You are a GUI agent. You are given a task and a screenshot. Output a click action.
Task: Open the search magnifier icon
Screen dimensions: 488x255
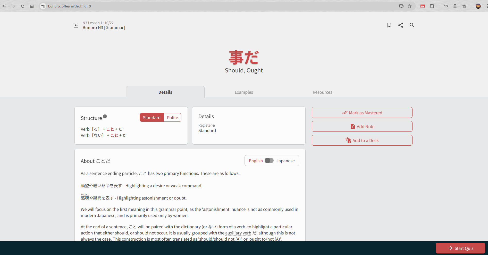coord(412,25)
